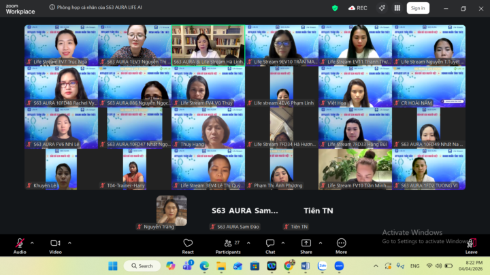Open Microsoft Edge from the taskbar

click(204, 266)
